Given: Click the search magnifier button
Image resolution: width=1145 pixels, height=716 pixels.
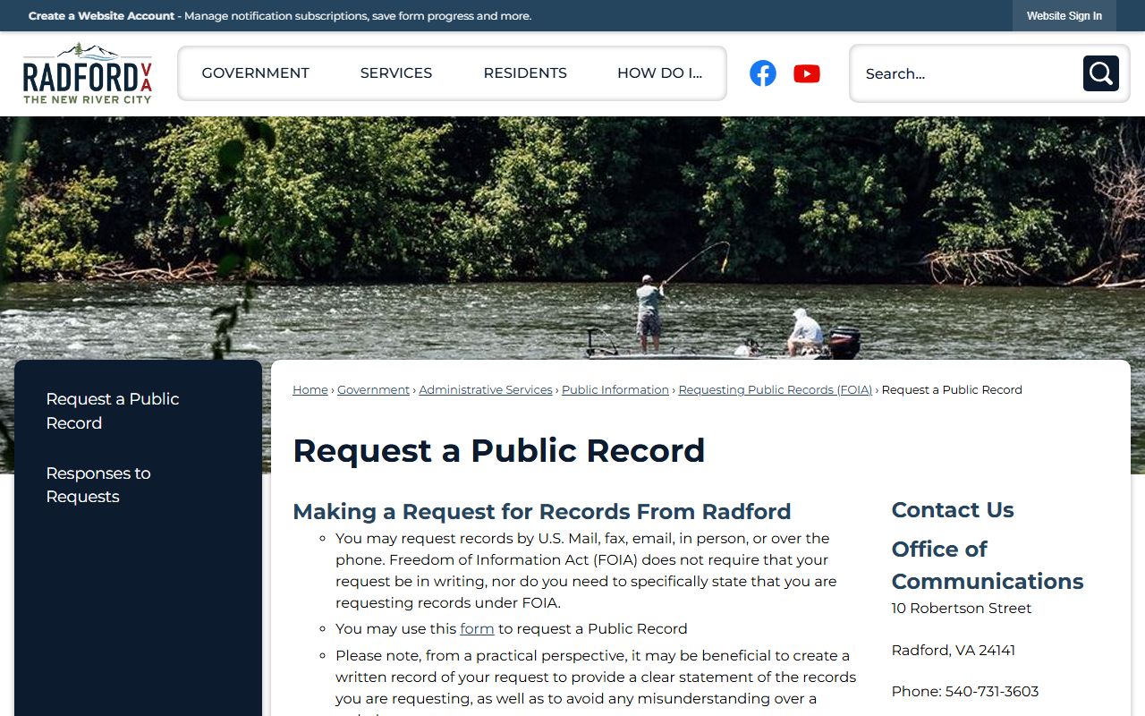Looking at the screenshot, I should click(x=1101, y=73).
